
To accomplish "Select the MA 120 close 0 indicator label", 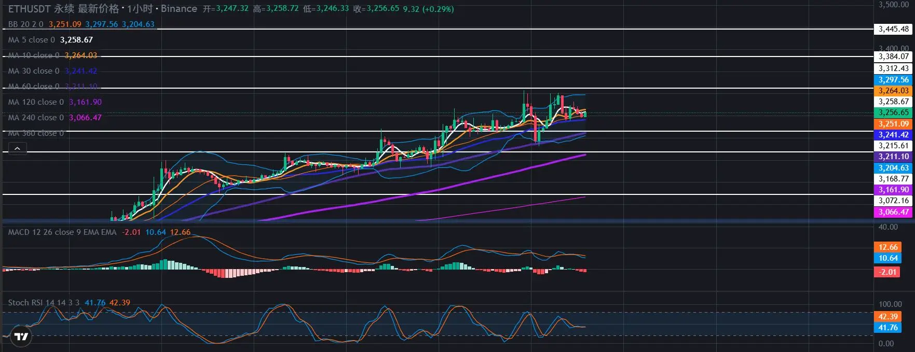I will click(x=36, y=102).
